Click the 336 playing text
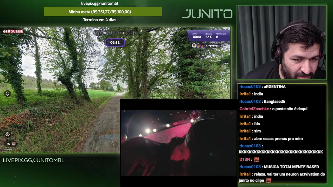Image resolution: width=333 pixels, height=187 pixels. (x=213, y=46)
